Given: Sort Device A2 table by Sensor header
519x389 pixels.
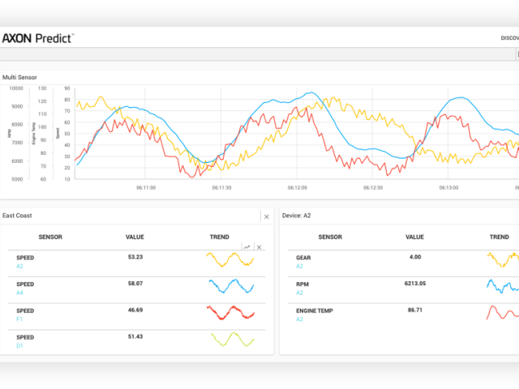Looking at the screenshot, I should coord(329,237).
